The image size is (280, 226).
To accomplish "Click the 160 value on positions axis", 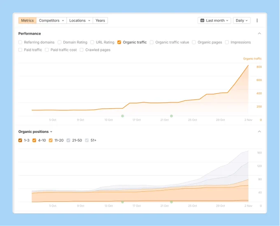I will coord(259,153).
